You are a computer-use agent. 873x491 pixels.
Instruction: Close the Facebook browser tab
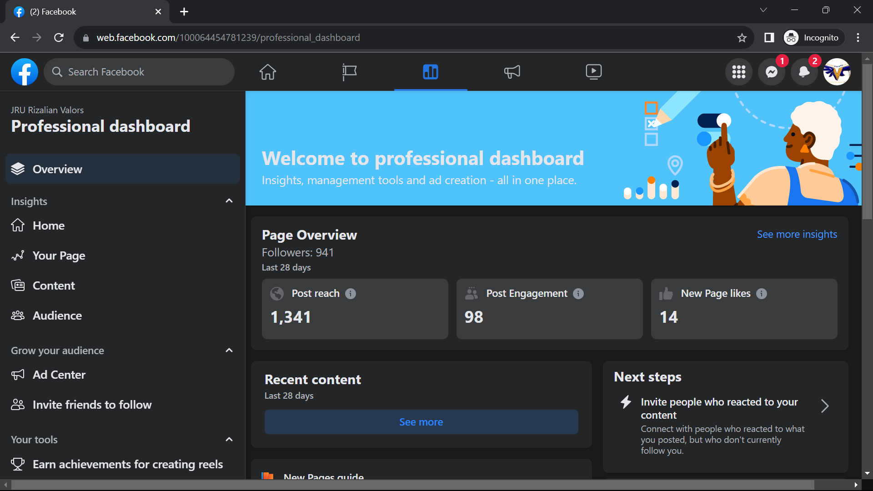point(158,12)
